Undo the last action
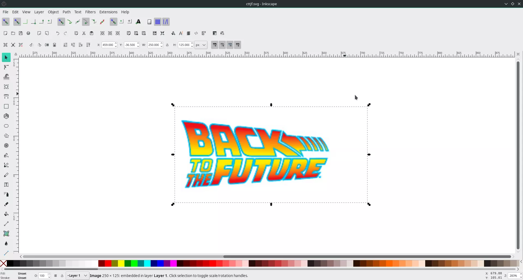 pos(58,33)
